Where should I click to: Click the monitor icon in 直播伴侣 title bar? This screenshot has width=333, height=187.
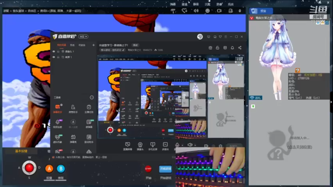pyautogui.click(x=209, y=37)
